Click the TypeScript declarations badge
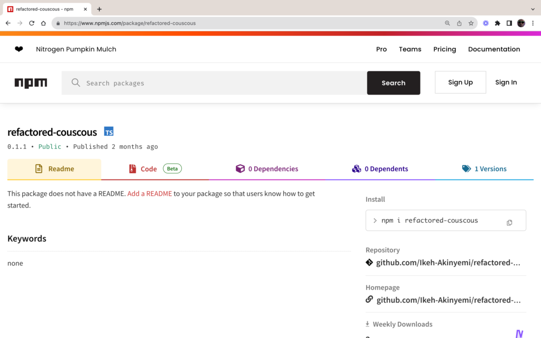This screenshot has height=338, width=541. point(109,132)
